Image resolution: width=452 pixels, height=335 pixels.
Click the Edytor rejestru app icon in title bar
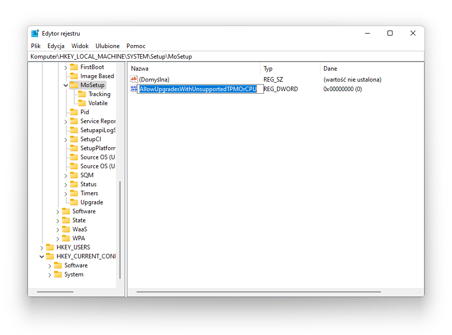(x=35, y=34)
